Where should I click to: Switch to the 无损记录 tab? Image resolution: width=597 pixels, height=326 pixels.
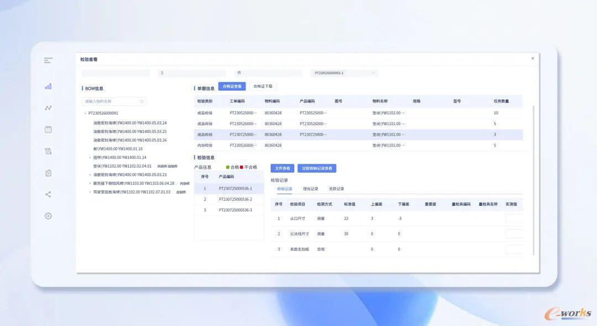point(336,189)
